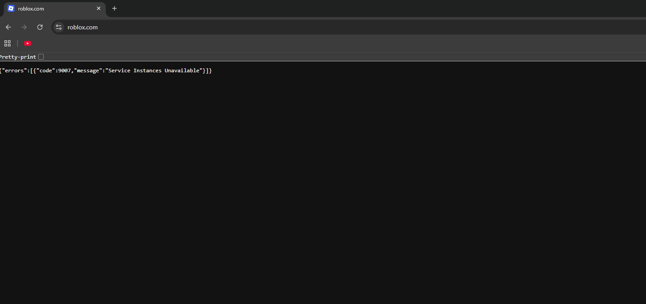Click the Roblox favicon on the tab
The width and height of the screenshot is (646, 304).
click(x=10, y=8)
